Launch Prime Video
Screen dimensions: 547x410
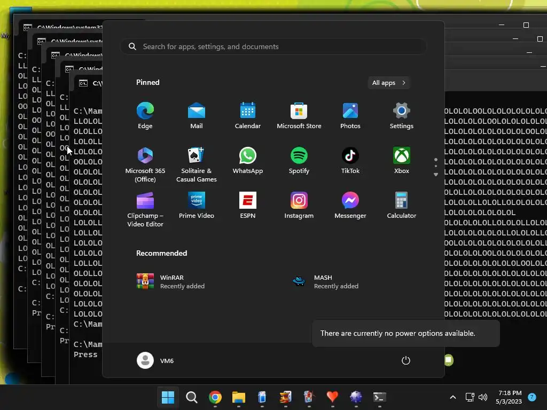pyautogui.click(x=197, y=206)
